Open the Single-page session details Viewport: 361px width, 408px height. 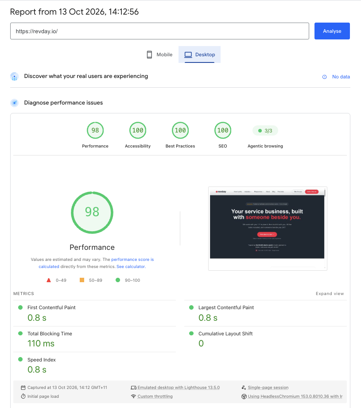[268, 388]
